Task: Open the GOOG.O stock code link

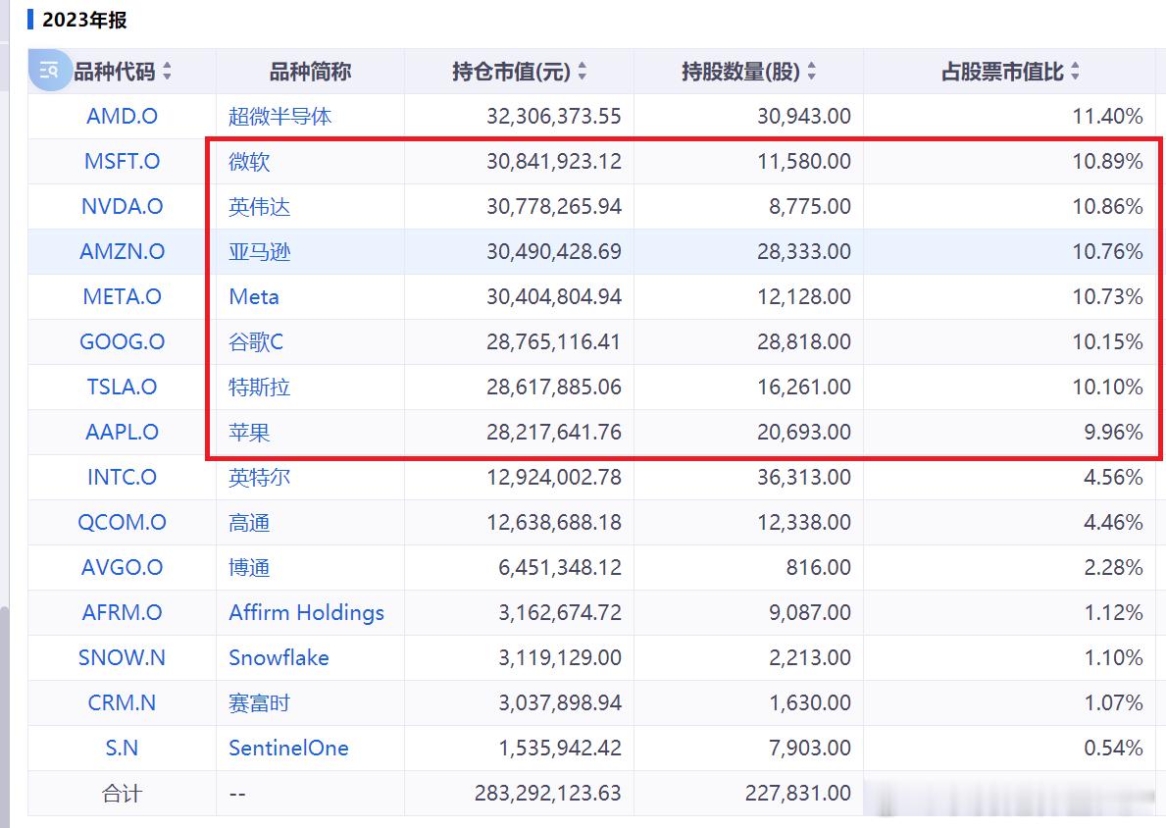Action: 122,341
